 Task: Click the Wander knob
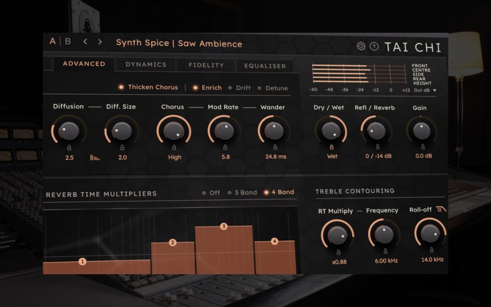click(x=274, y=130)
